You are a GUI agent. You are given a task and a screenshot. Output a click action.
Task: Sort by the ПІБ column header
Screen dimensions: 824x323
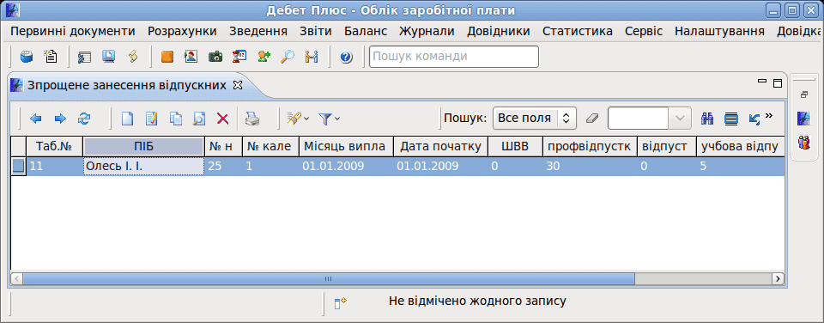click(x=143, y=147)
